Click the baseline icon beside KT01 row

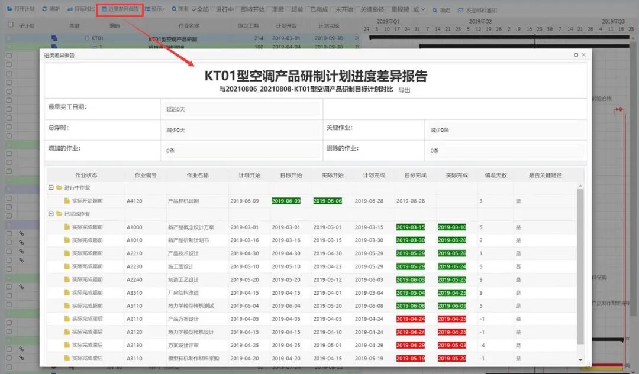(54, 37)
